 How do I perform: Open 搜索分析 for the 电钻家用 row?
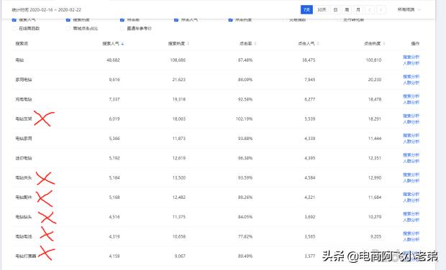tap(411, 136)
